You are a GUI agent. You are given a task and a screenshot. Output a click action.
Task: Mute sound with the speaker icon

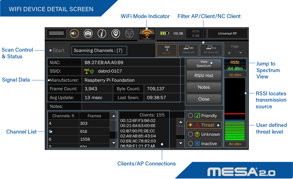(74, 34)
